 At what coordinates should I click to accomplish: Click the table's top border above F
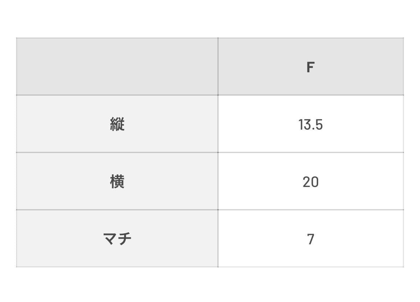click(x=310, y=38)
